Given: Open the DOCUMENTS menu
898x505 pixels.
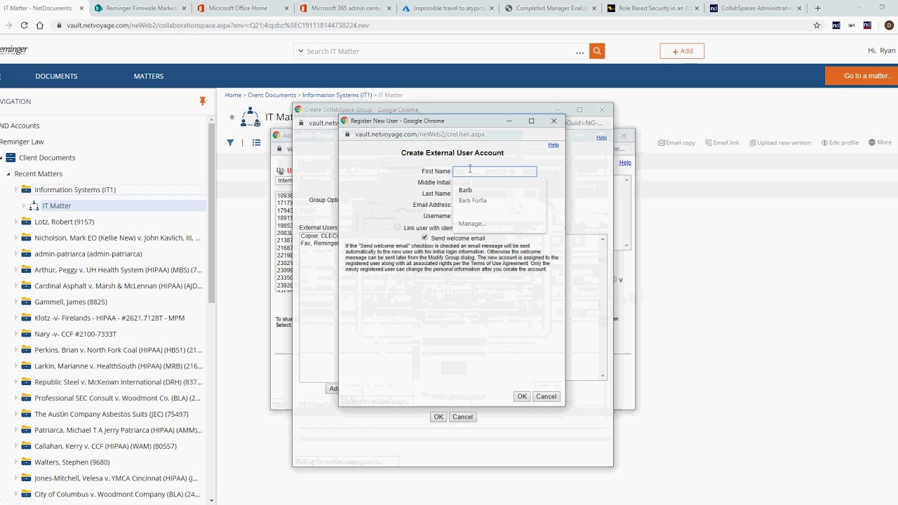Looking at the screenshot, I should click(x=56, y=76).
